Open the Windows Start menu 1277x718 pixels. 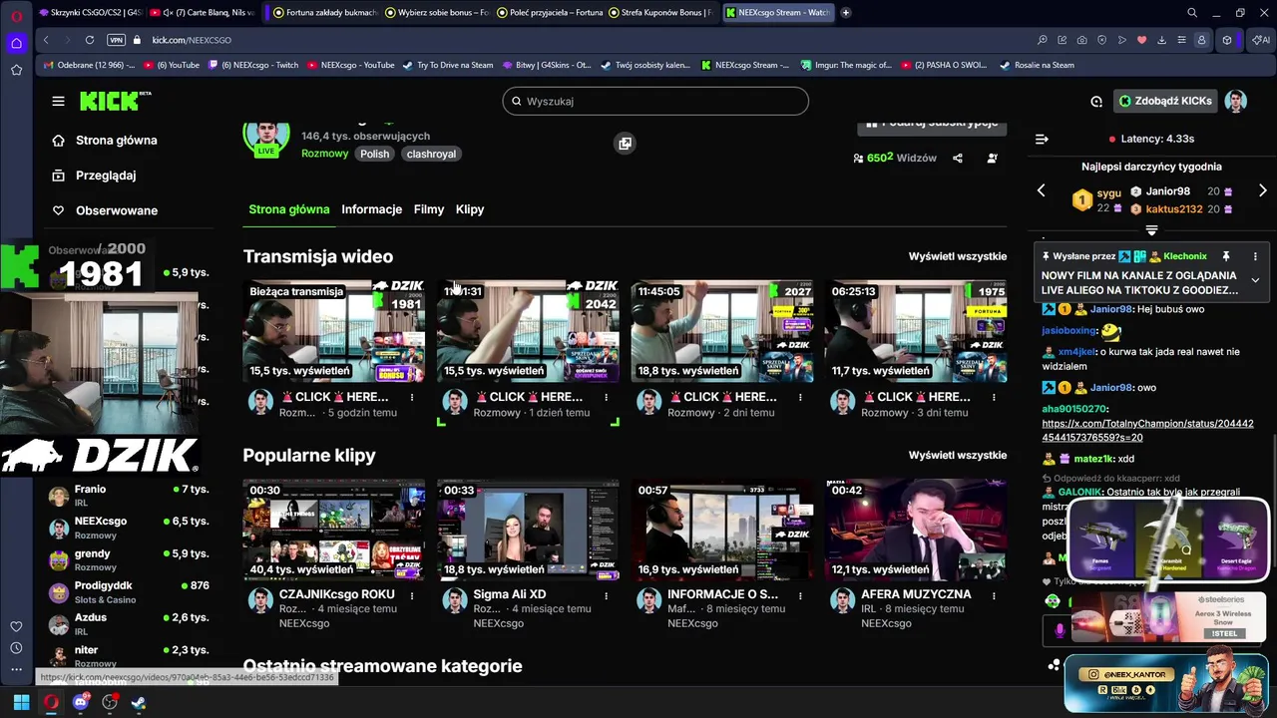21,702
